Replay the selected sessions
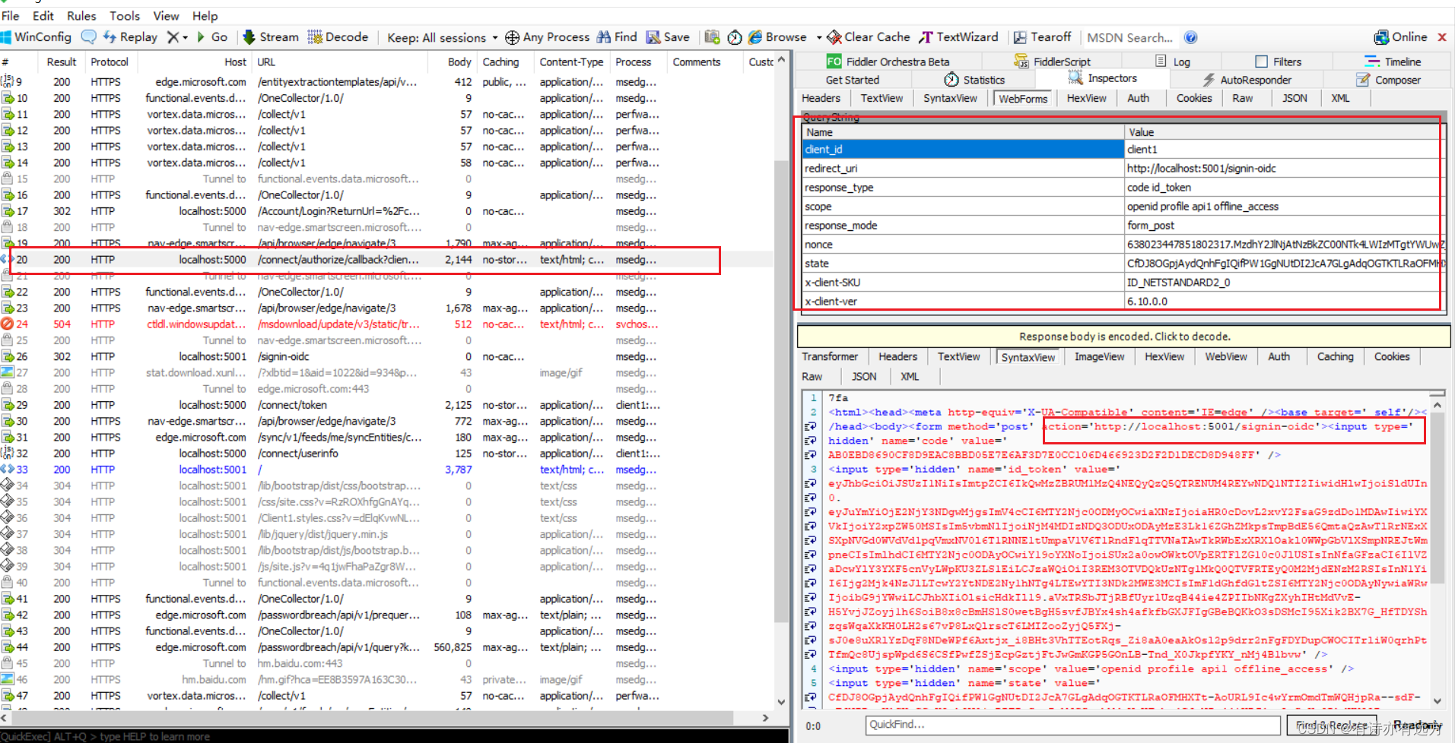 pyautogui.click(x=131, y=36)
